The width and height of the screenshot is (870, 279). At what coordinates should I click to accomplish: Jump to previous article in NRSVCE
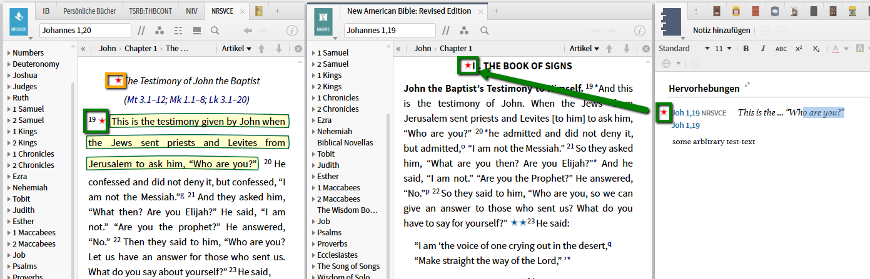pos(261,49)
